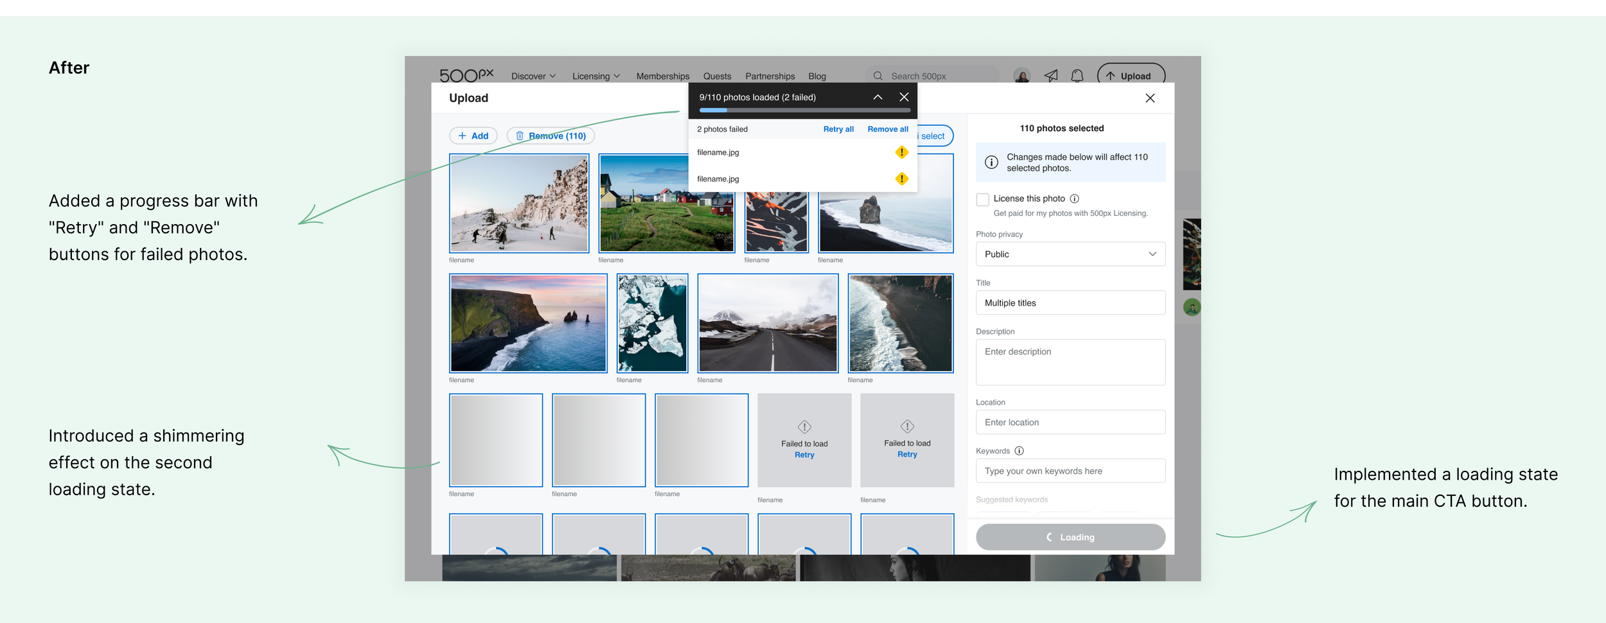Screen dimensions: 1606x623
Task: Click first filename.jpg failed row
Action: coord(803,152)
